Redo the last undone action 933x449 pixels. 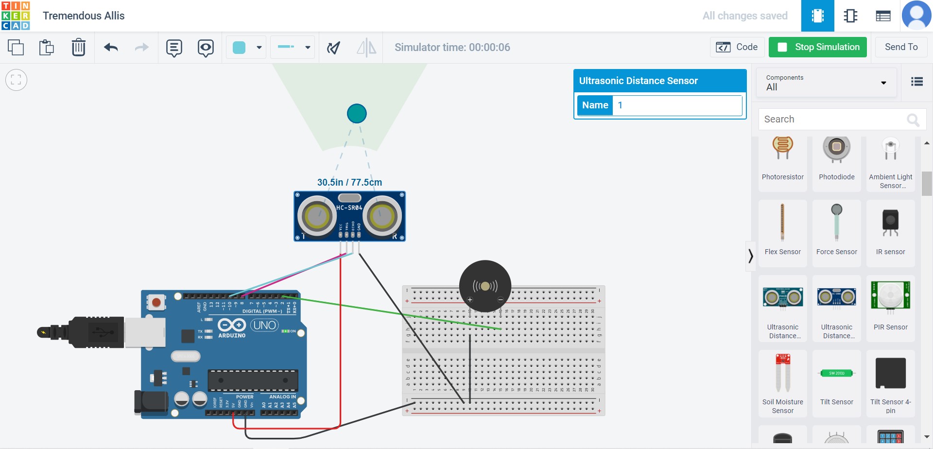click(141, 47)
